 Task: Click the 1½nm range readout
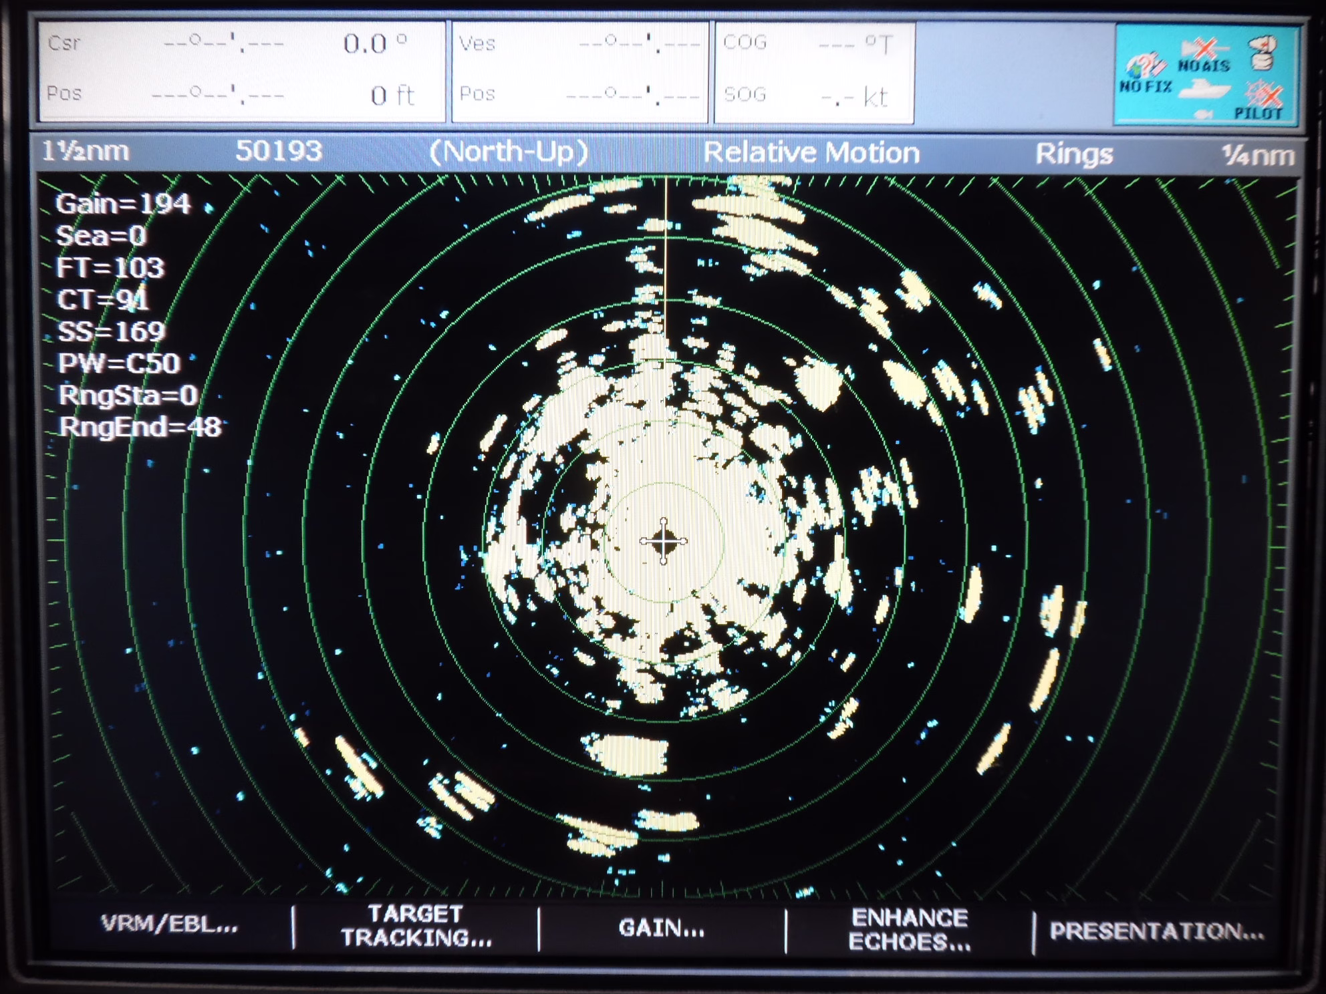tap(85, 152)
